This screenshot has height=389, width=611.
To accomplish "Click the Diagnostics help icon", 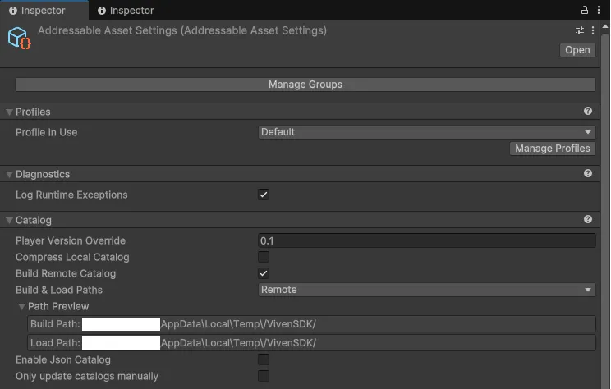I will (x=588, y=174).
